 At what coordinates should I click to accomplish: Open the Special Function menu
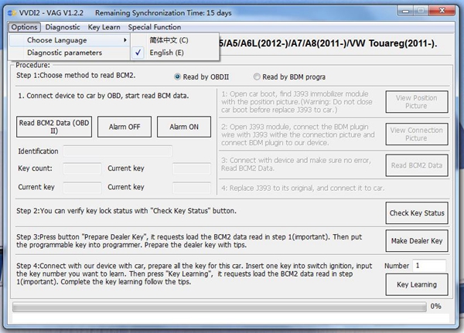pyautogui.click(x=155, y=27)
